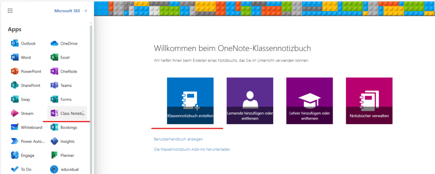Image resolution: width=435 pixels, height=174 pixels.
Task: Select the Klassennotizbuch erstellen tile
Action: click(190, 101)
